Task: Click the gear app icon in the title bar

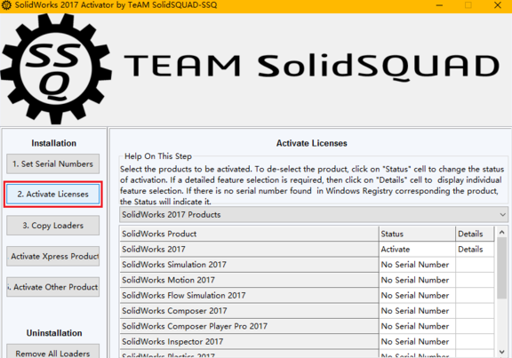Action: click(x=6, y=5)
